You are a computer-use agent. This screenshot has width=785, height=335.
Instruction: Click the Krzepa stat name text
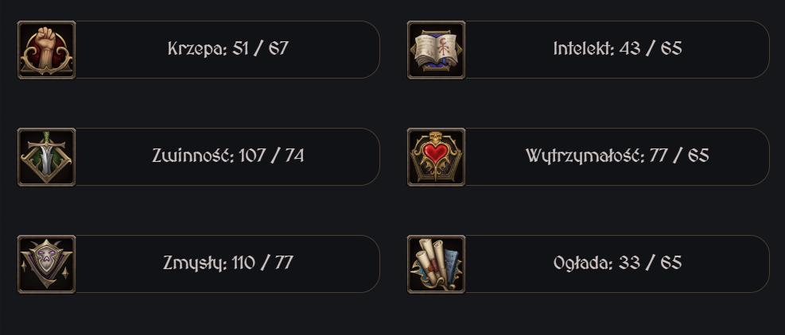point(197,49)
